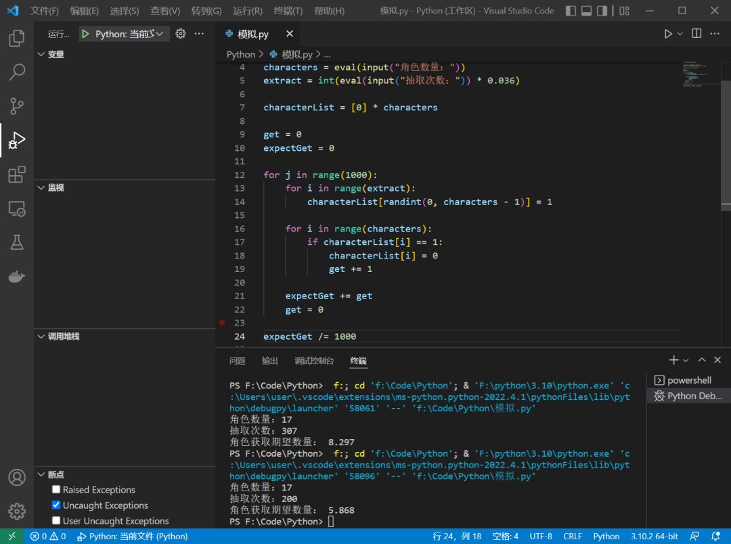731x544 pixels.
Task: Open the Testing flask icon
Action: point(17,242)
